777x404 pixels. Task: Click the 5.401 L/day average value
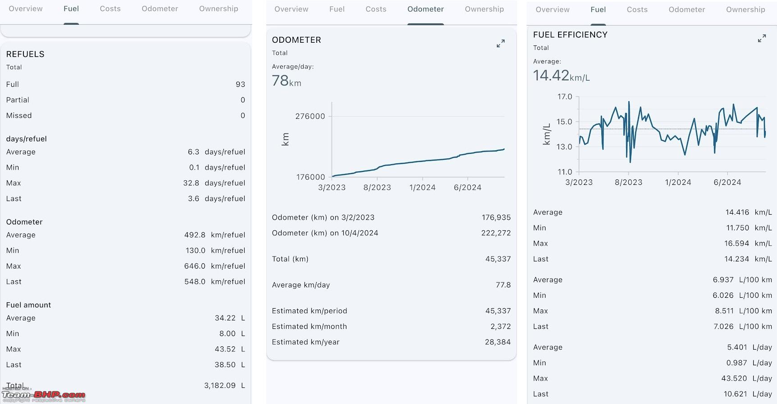(x=750, y=347)
